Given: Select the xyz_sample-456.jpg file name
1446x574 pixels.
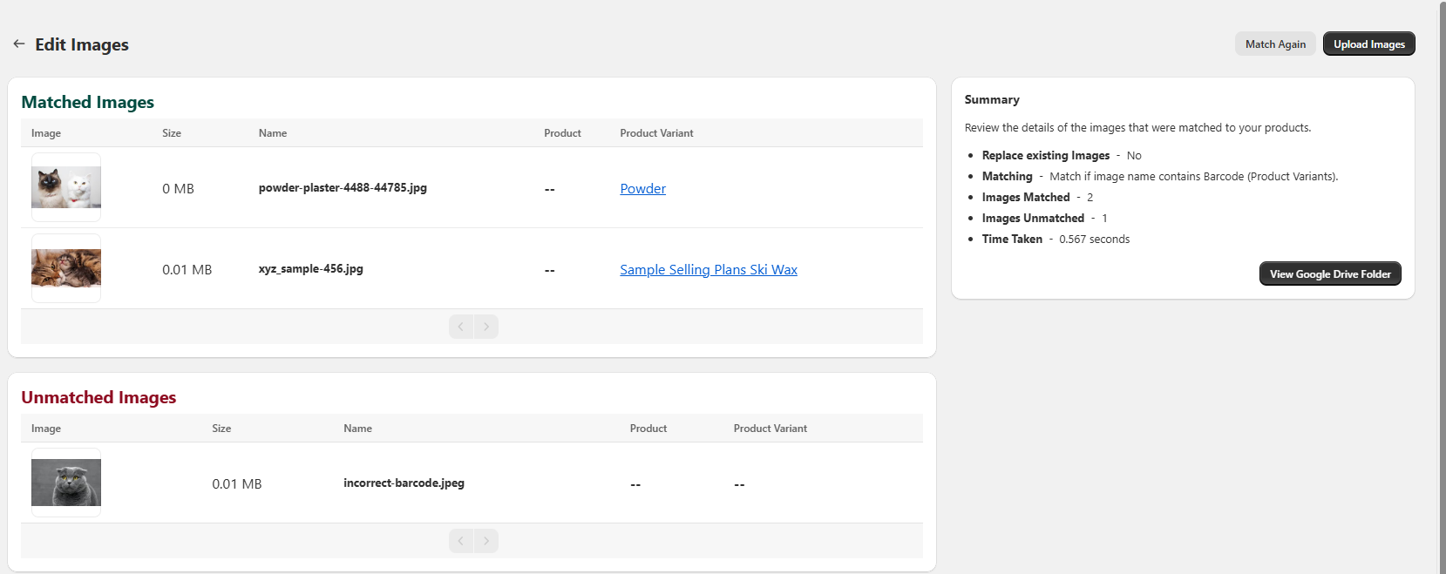Looking at the screenshot, I should pyautogui.click(x=310, y=268).
